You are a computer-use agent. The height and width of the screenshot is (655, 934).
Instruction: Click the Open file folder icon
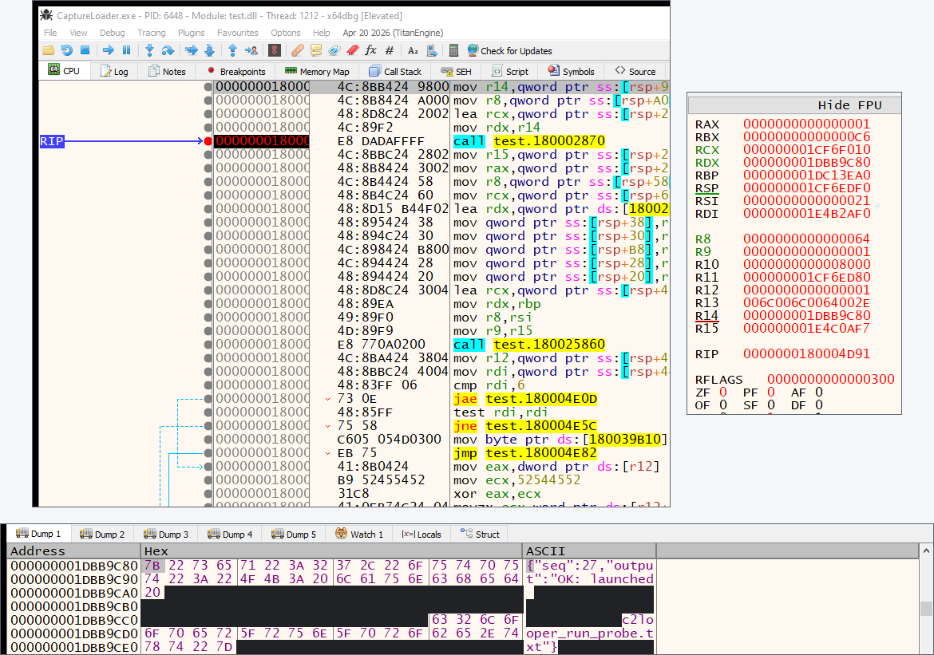pos(48,50)
